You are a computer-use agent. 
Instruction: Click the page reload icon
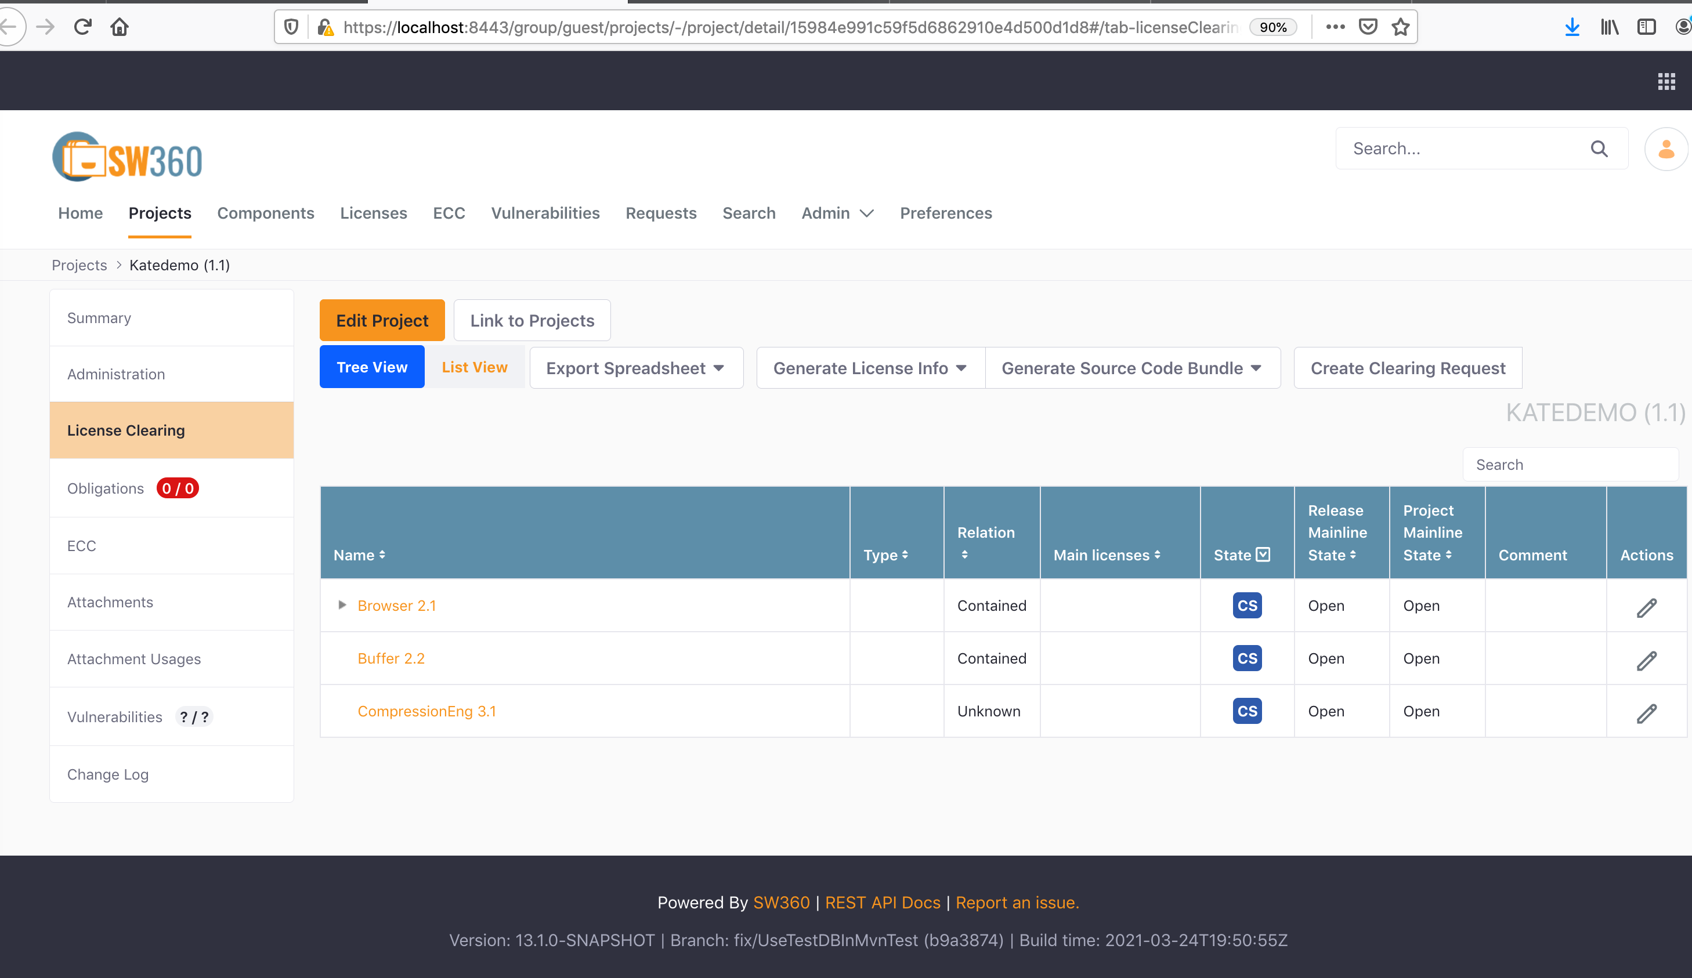(82, 27)
